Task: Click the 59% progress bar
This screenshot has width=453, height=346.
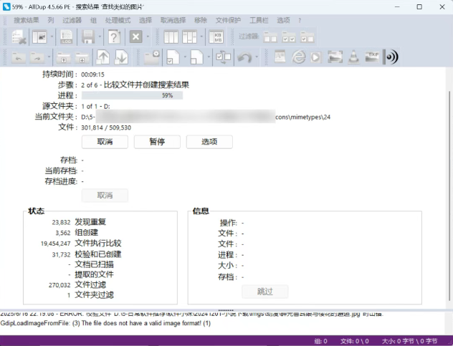Action: pos(132,95)
